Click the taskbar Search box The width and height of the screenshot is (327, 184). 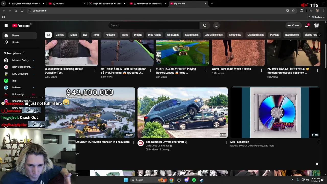click(x=149, y=180)
